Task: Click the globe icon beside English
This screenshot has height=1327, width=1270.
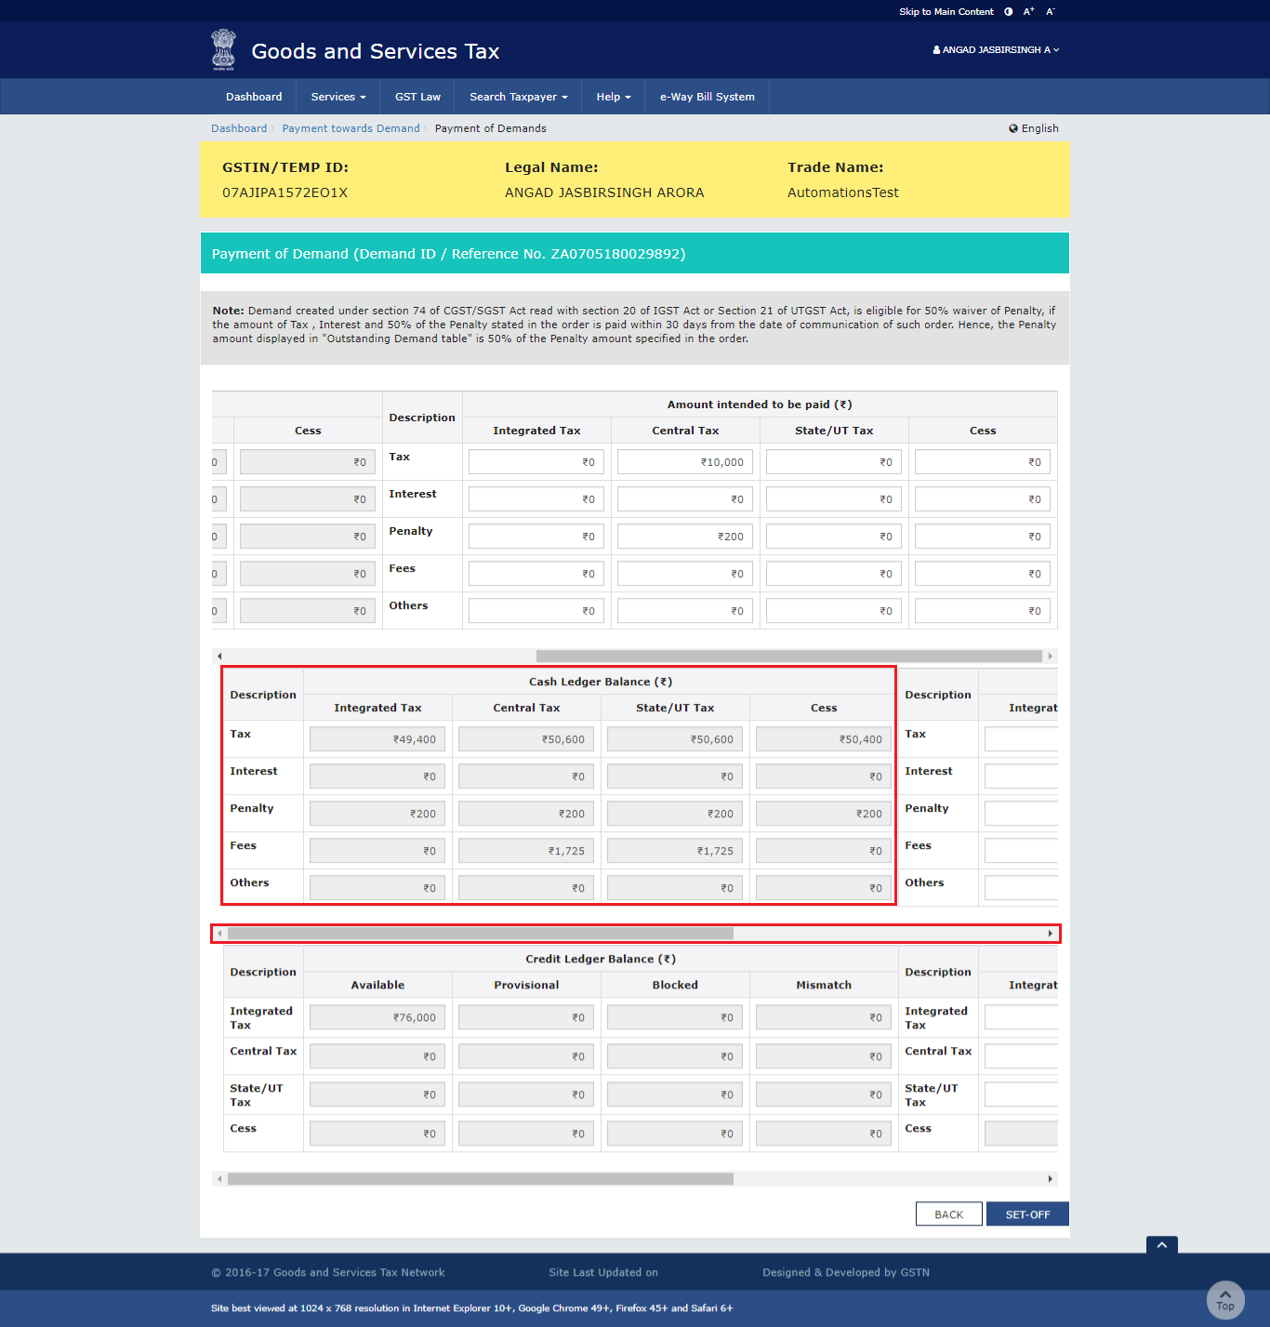Action: [1012, 128]
